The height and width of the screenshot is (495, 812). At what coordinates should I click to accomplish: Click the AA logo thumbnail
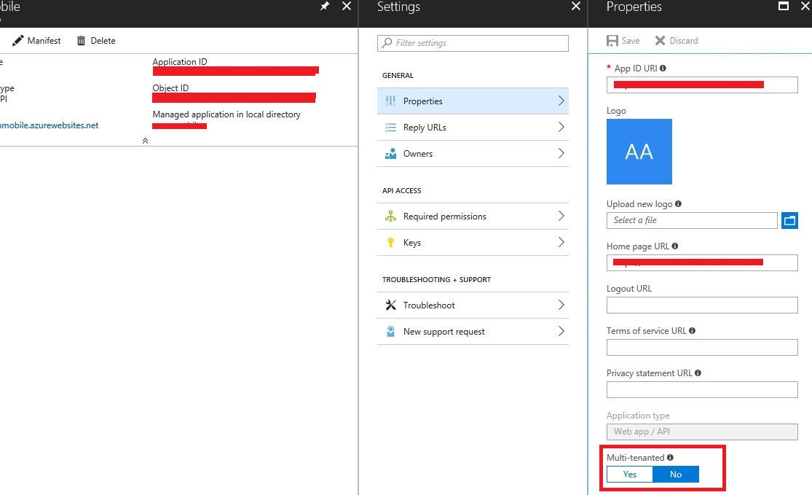point(639,152)
